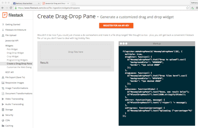Open the REST API section

(x=10, y=72)
